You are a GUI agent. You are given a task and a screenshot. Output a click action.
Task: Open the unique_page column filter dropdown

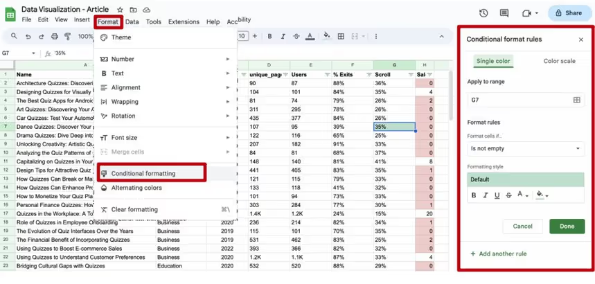click(286, 75)
